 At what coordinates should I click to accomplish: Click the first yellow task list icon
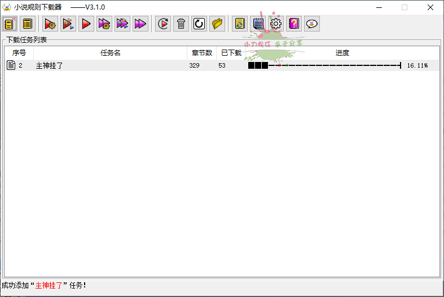click(x=9, y=24)
